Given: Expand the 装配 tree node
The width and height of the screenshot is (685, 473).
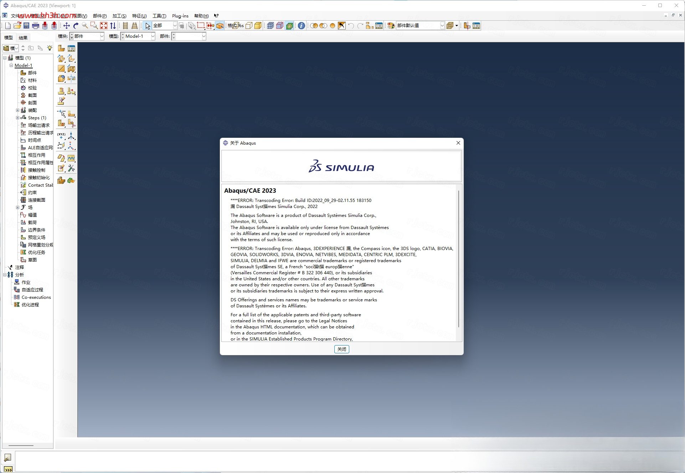Looking at the screenshot, I should [x=17, y=110].
